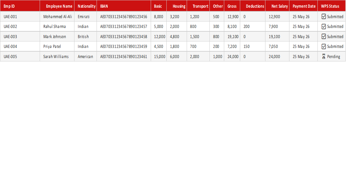Click the British nationality cell
The width and height of the screenshot is (346, 192).
(x=86, y=36)
